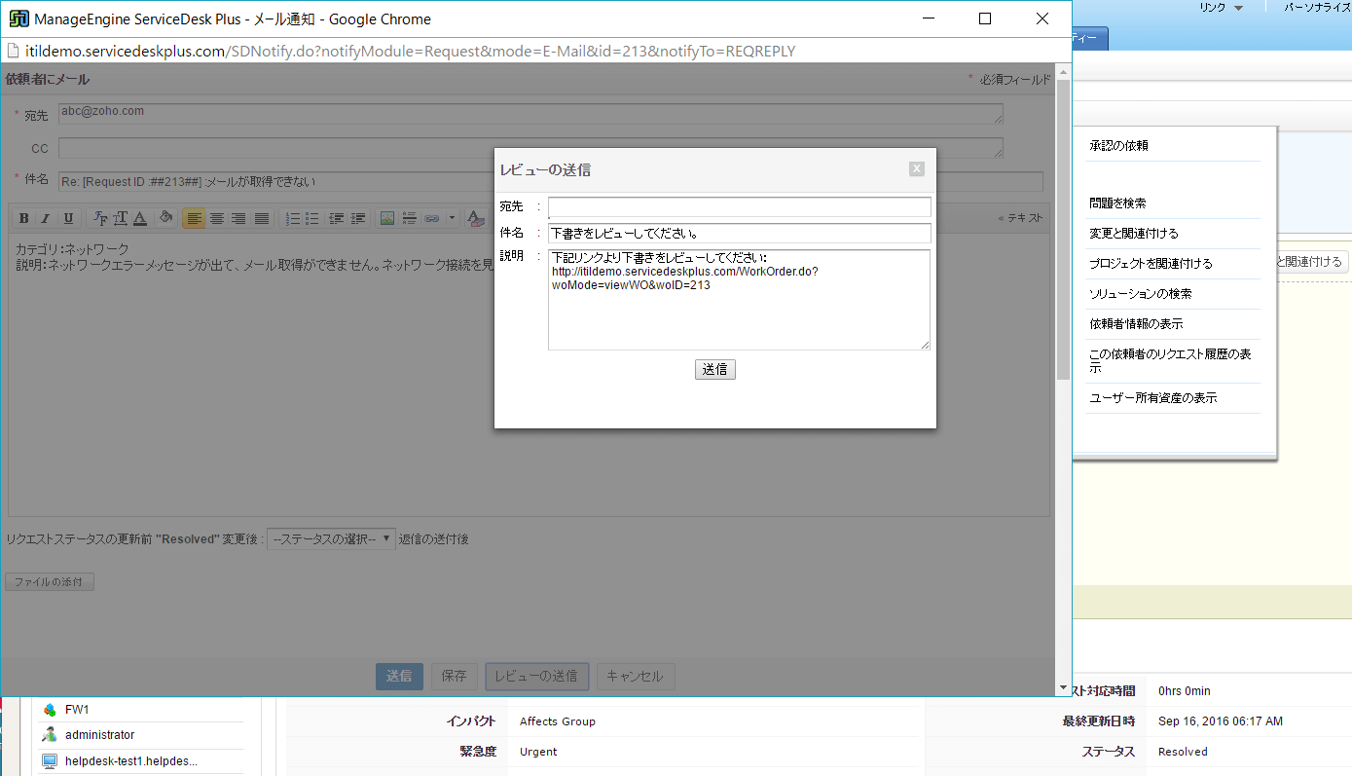Click into the 説明 text area
1352x776 pixels.
739,299
